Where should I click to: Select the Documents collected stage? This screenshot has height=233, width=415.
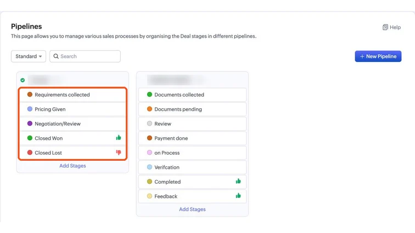point(193,95)
